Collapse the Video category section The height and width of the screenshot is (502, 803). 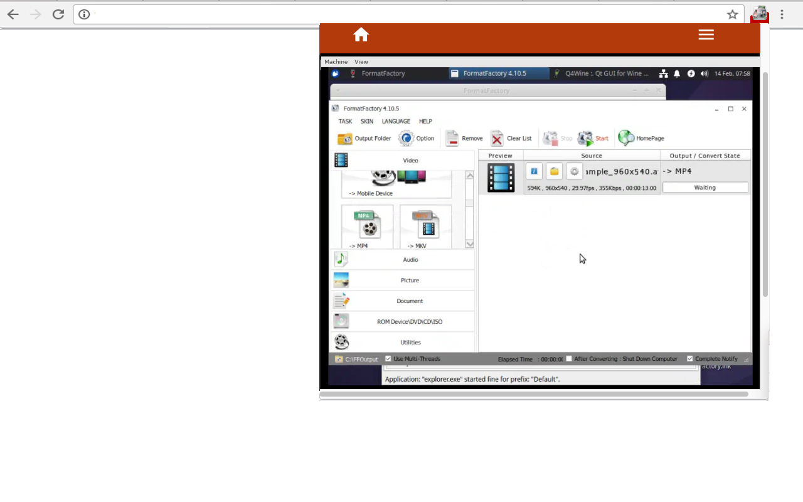pos(410,160)
